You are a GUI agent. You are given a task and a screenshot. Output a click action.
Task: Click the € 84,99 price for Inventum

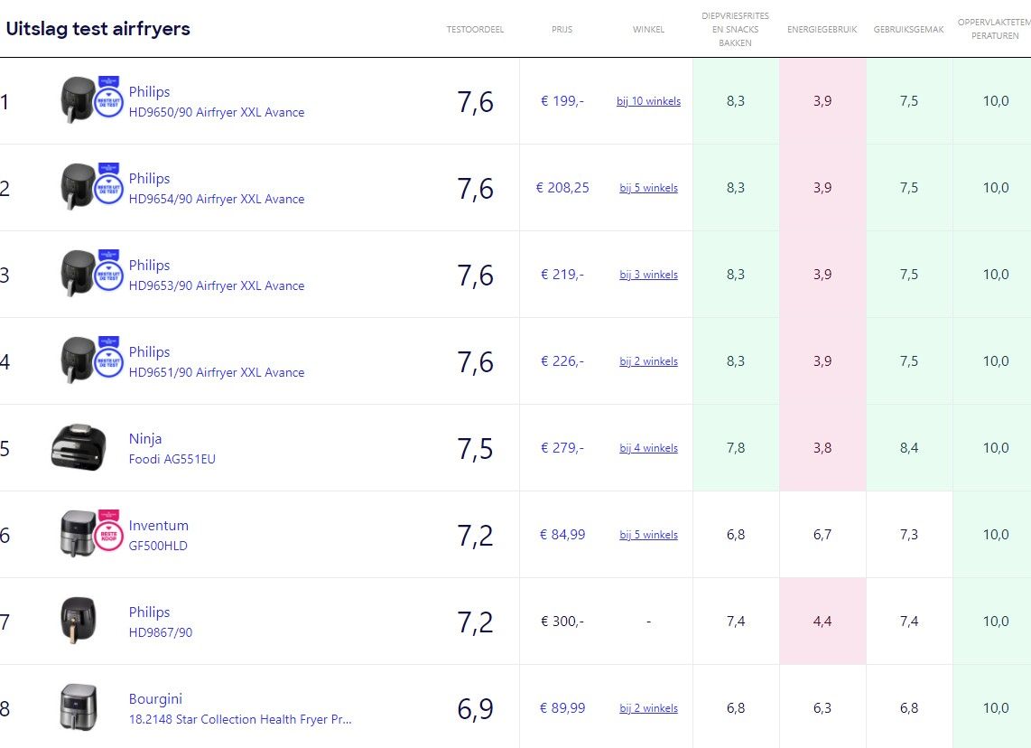point(562,535)
